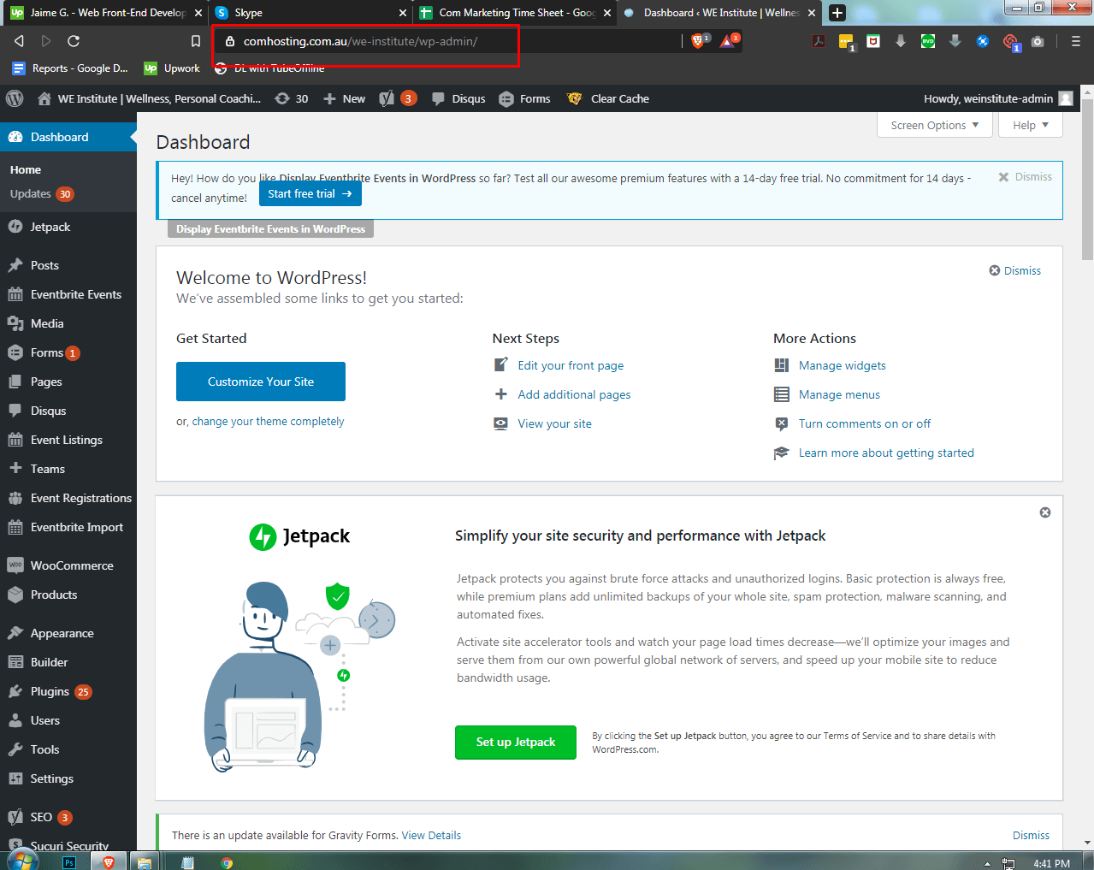Click Turn comments on or off link
Viewport: 1094px width, 870px height.
click(x=865, y=423)
